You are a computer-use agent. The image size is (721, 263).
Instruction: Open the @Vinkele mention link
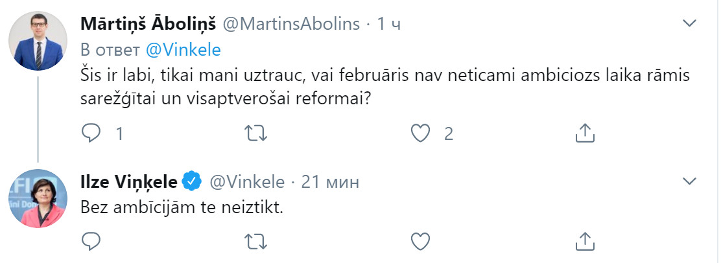183,50
